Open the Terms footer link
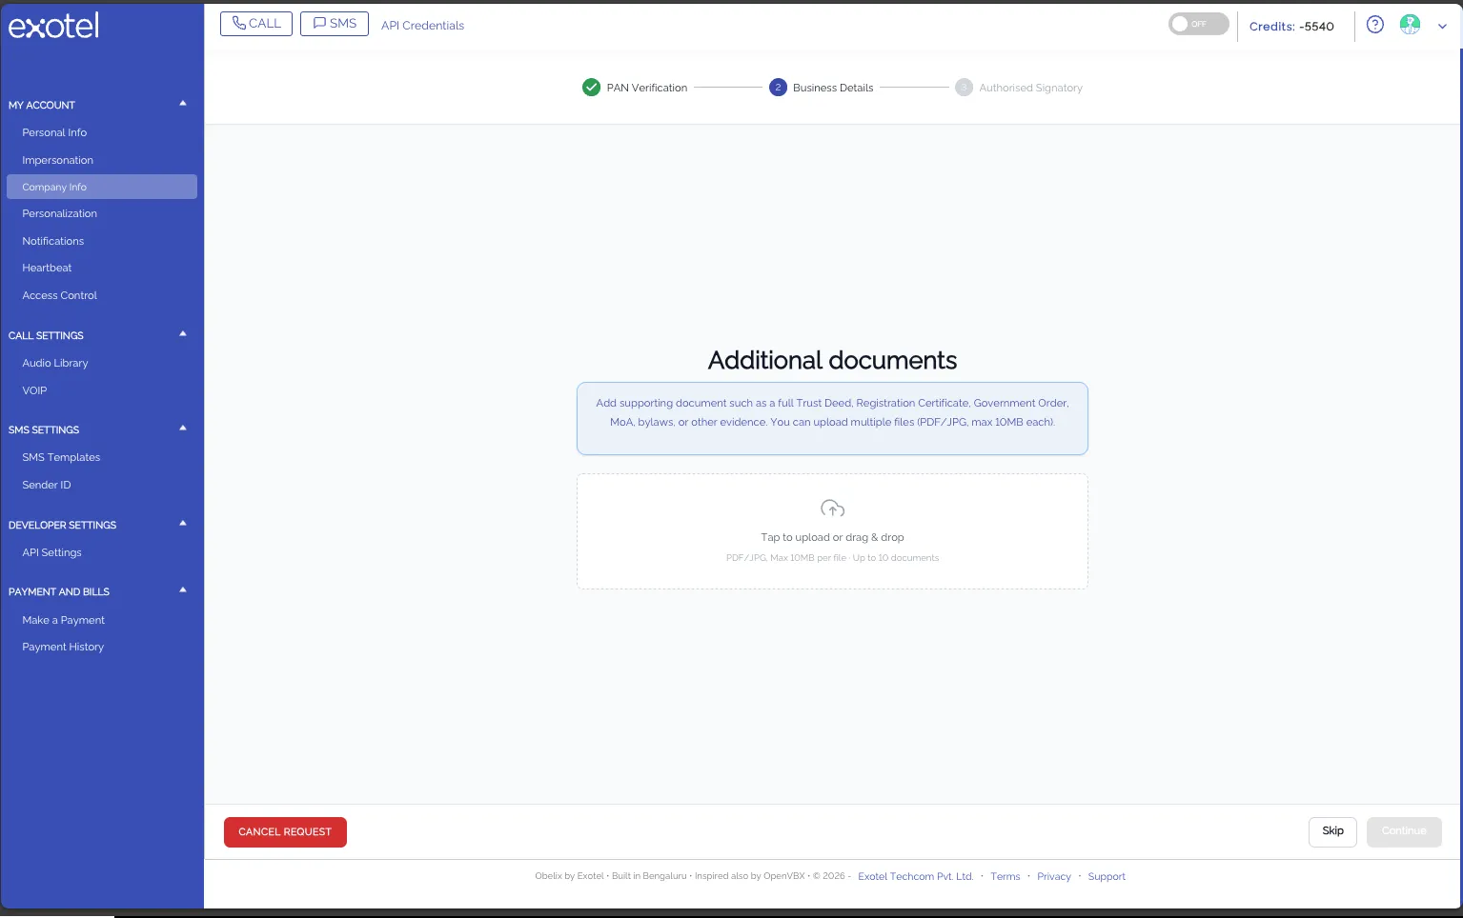This screenshot has width=1463, height=918. [1005, 876]
